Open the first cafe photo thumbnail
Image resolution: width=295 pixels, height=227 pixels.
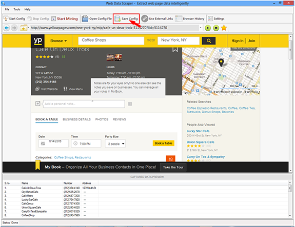click(110, 57)
